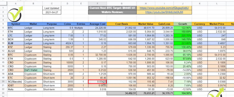
Task: Click the 'Average Cost' header cell
Action: [x=97, y=24]
